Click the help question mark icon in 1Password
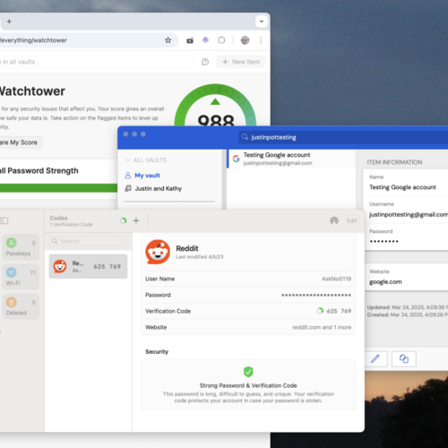448x448 pixels. (205, 62)
